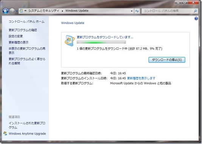Stop download with ダウンロードの停止(S) button

(x=167, y=60)
